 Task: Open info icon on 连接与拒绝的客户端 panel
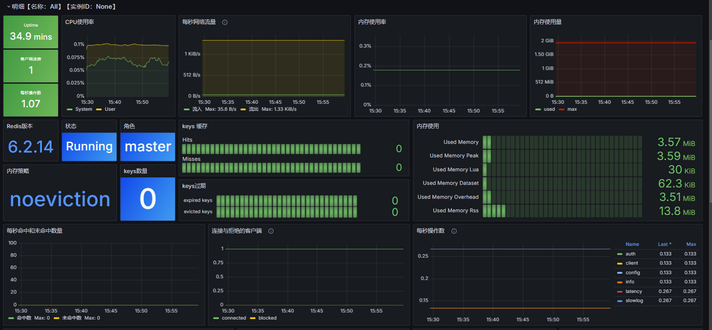[271, 231]
